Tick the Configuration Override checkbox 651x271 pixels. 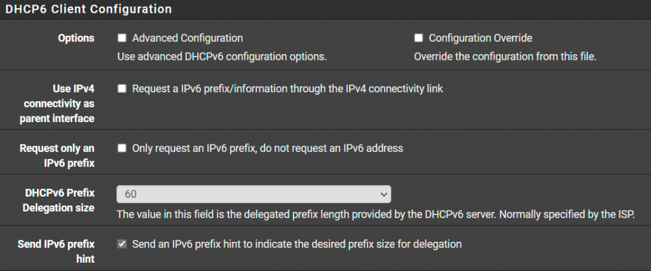[418, 38]
